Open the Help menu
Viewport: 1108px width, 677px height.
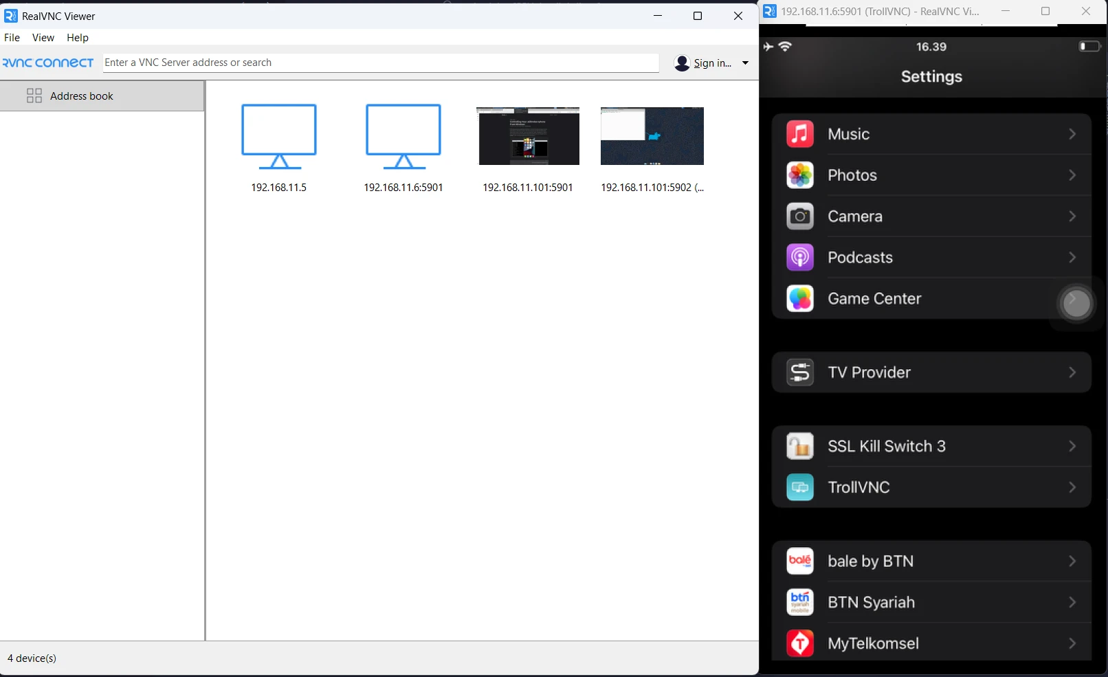pos(78,38)
